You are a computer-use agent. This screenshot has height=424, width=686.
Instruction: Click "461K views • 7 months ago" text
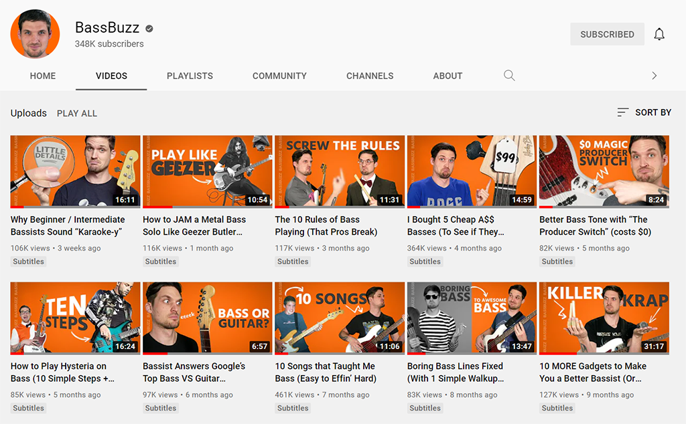click(x=322, y=395)
